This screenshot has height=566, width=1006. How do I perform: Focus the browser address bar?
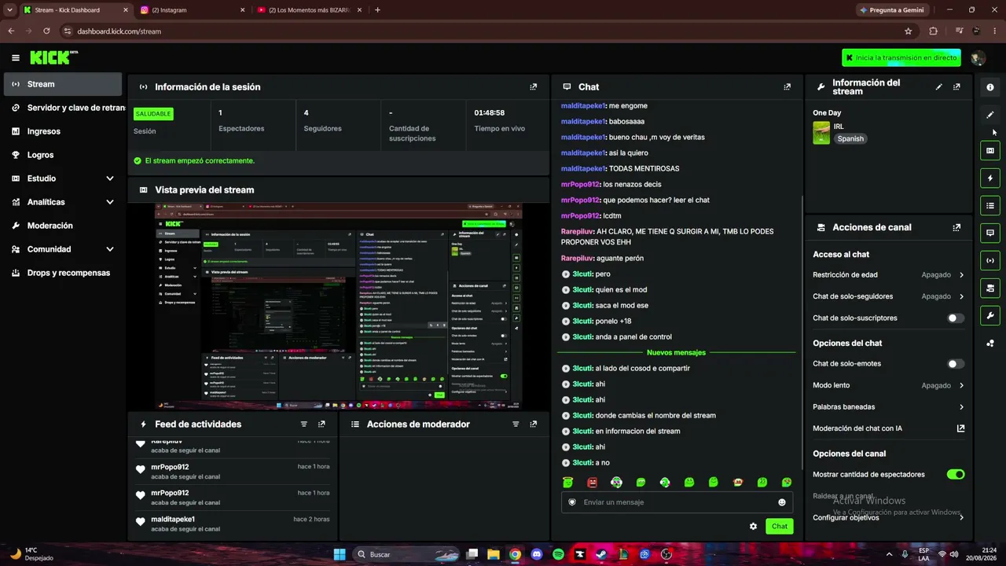(487, 31)
